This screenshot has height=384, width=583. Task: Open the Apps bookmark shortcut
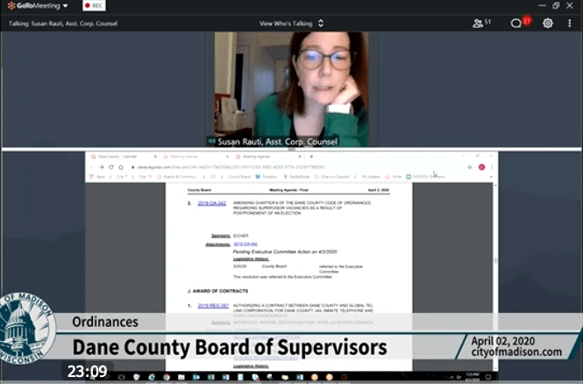tap(98, 177)
